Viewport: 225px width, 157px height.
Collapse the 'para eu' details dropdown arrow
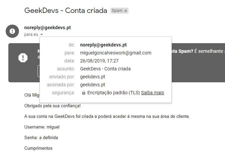[42, 35]
